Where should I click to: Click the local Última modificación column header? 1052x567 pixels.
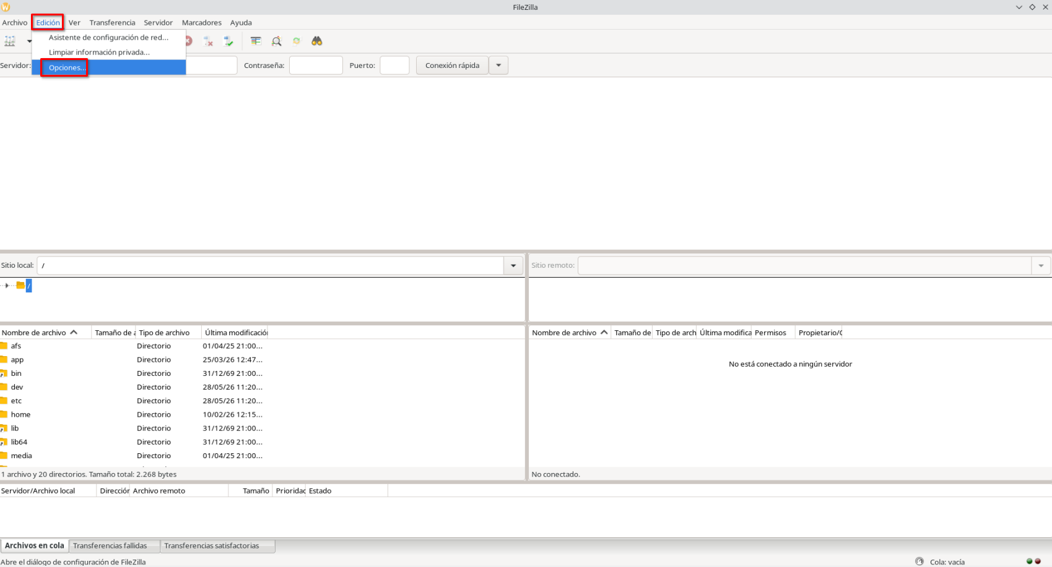235,333
